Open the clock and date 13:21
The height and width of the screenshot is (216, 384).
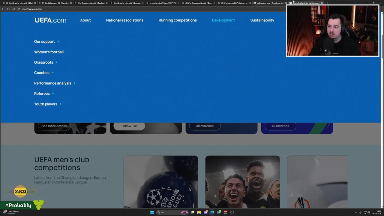[377, 212]
